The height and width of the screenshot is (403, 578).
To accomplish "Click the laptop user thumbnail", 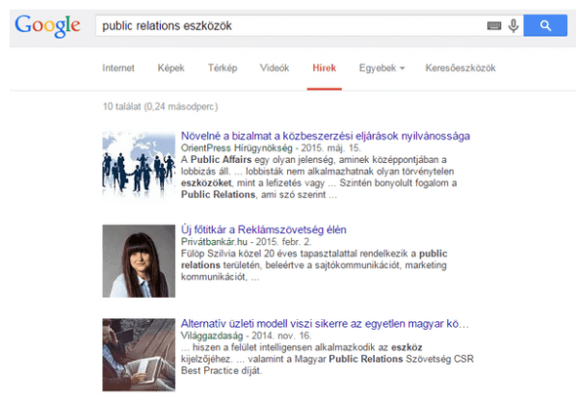I will click(139, 355).
